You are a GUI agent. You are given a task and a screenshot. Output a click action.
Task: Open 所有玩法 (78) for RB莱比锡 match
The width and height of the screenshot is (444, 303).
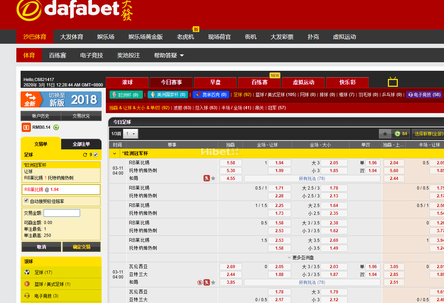coord(312,179)
